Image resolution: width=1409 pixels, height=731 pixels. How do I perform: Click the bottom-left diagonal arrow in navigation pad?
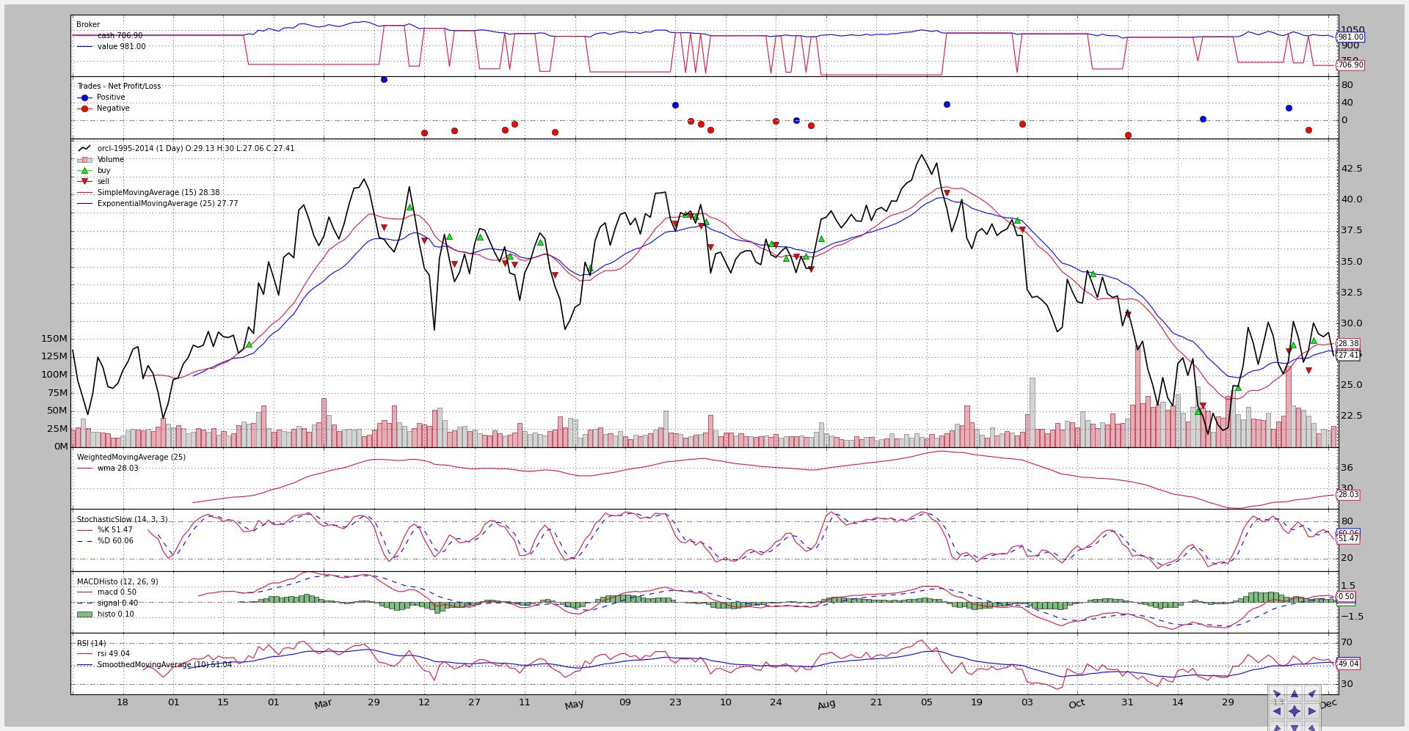[x=1277, y=727]
